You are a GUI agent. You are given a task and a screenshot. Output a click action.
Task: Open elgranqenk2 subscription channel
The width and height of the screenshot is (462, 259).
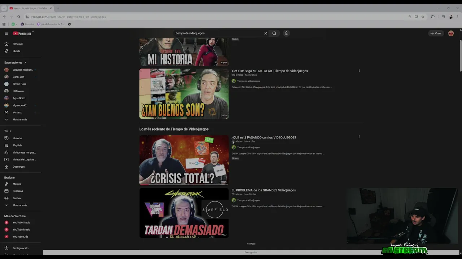pos(20,105)
